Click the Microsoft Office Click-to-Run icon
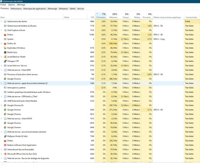The width and height of the screenshot is (200, 165). pos(5,154)
